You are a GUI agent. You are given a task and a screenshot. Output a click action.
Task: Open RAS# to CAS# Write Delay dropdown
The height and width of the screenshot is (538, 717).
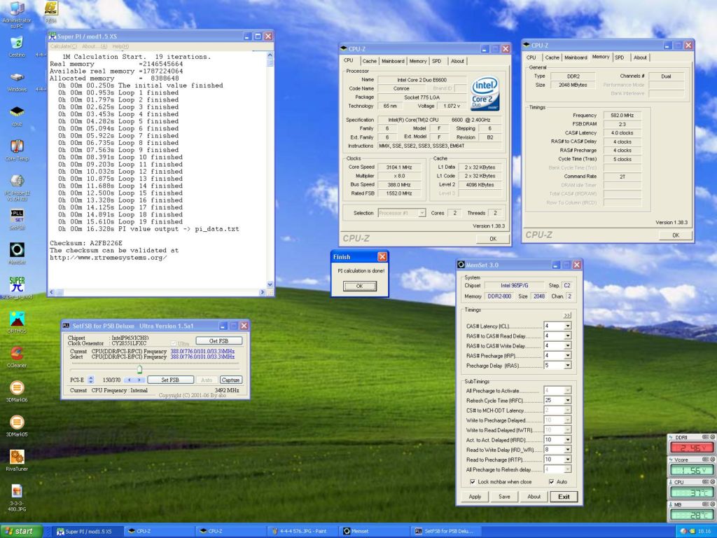pyautogui.click(x=567, y=345)
